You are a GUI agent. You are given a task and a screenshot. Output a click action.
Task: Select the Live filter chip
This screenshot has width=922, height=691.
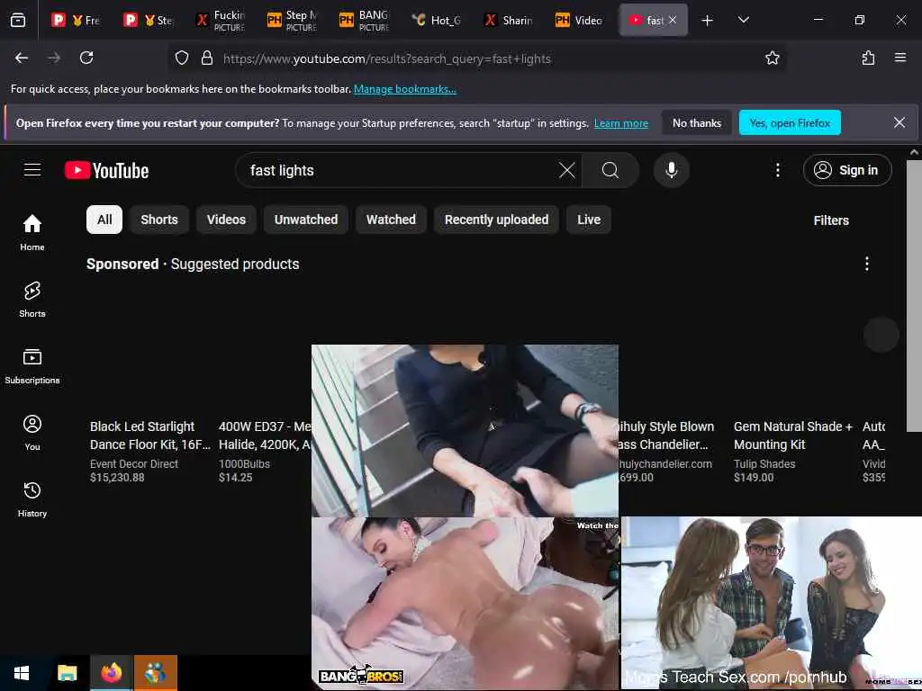(x=589, y=220)
